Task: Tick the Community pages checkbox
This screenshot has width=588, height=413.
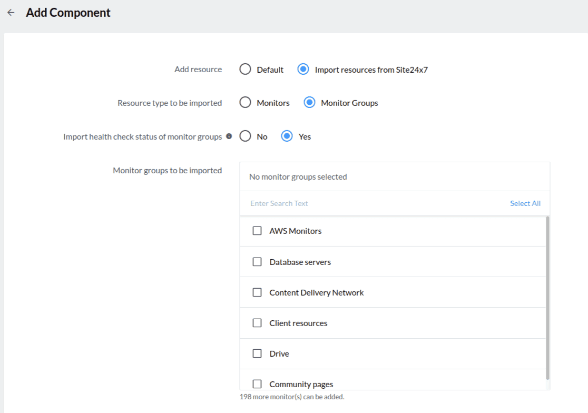Action: pos(257,384)
